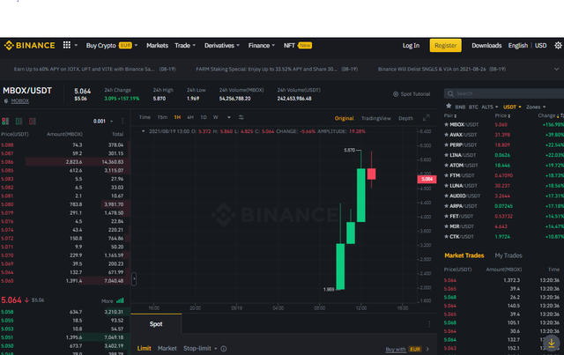Favorite the AVAX/USDT pair star

click(447, 135)
